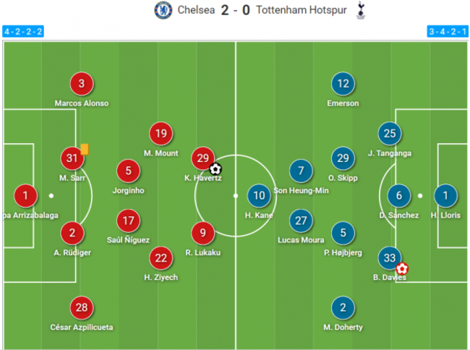
Task: Click the Chelsea team name in header
Action: (x=197, y=11)
